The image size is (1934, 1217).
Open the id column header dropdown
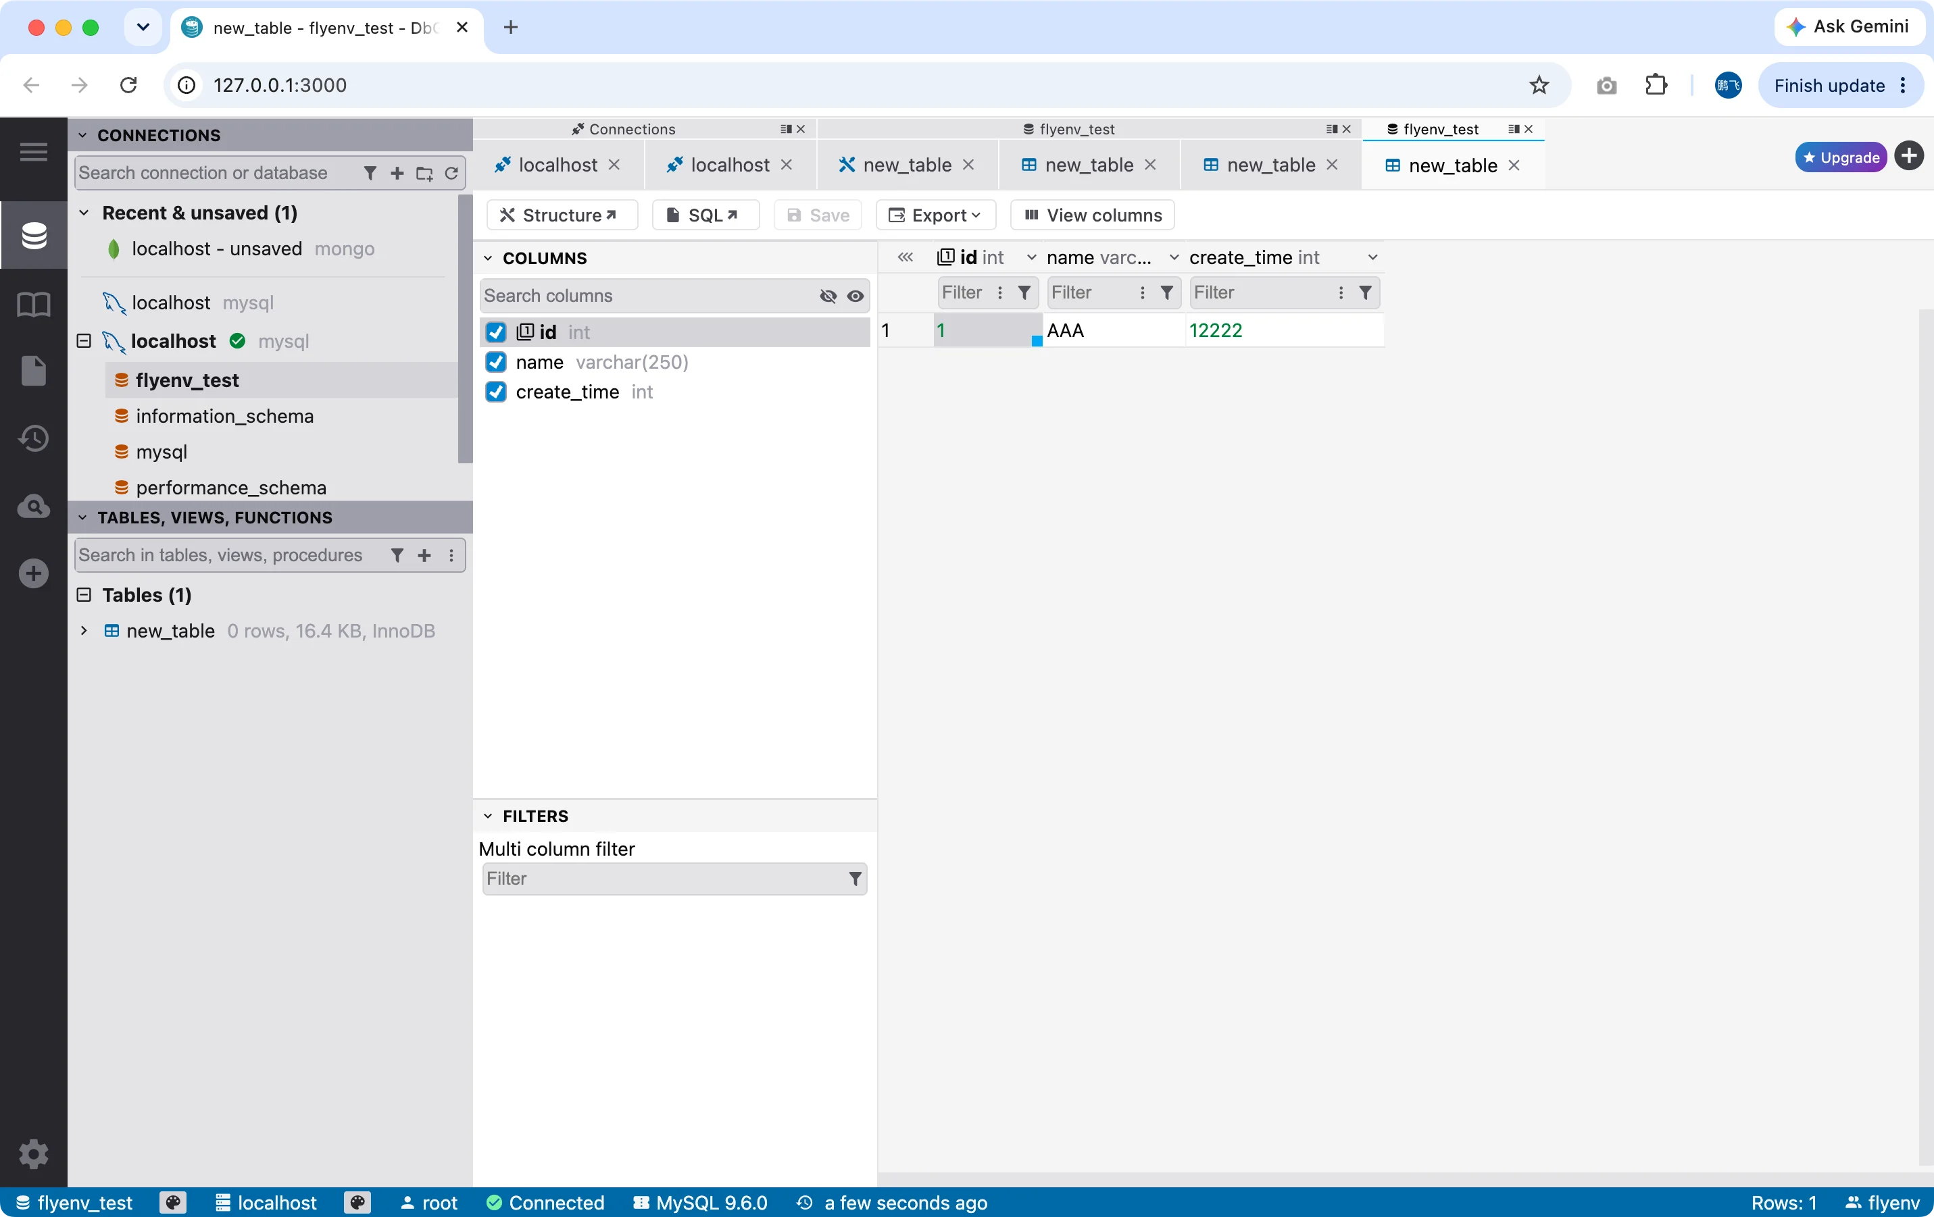pyautogui.click(x=1031, y=257)
